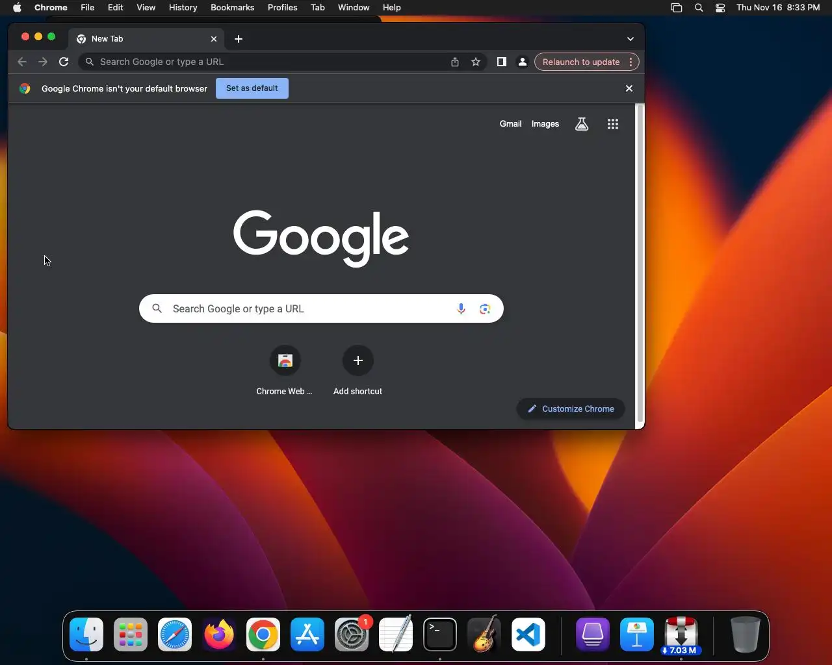Click the Chrome icon in the Dock
This screenshot has width=832, height=665.
[x=263, y=634]
